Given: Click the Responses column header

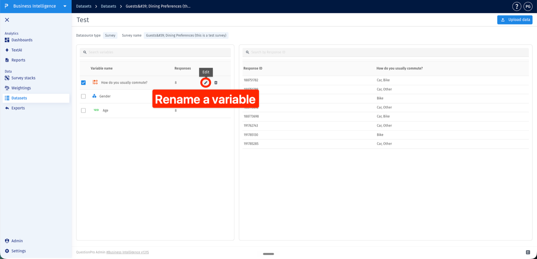Looking at the screenshot, I should [183, 68].
